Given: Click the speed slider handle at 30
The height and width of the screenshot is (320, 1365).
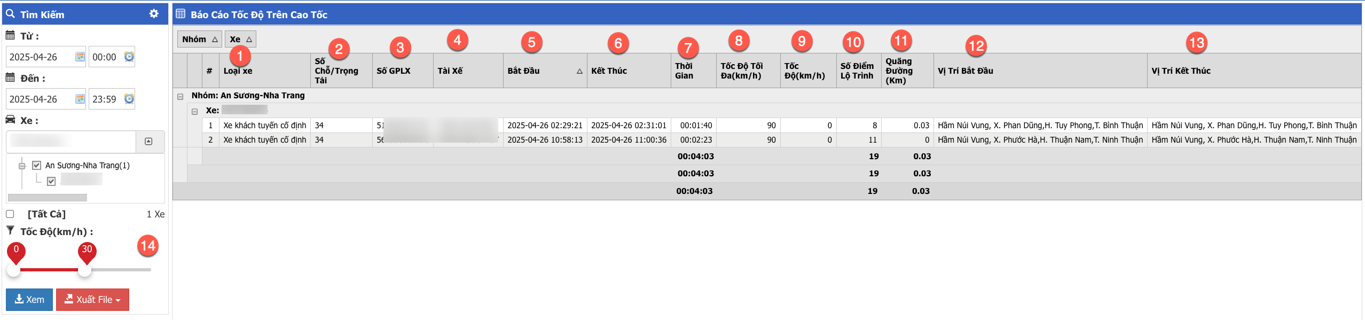Looking at the screenshot, I should click(x=85, y=270).
